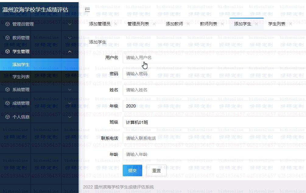Viewport: 306px width, 193px height.
Task: Click the 班级 field showing 计算机01班
Action: [x=214, y=122]
